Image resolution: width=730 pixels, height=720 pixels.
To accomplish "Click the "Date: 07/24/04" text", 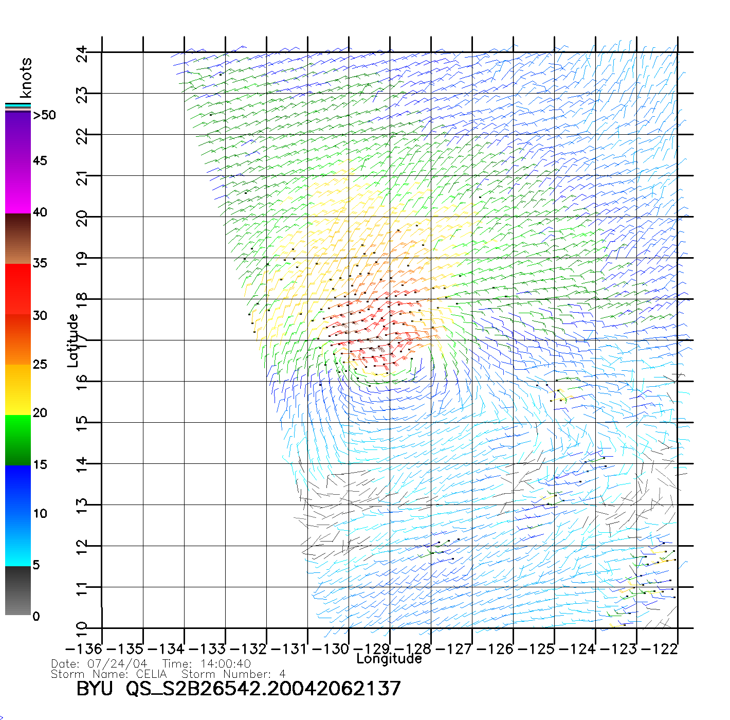I will [x=99, y=664].
